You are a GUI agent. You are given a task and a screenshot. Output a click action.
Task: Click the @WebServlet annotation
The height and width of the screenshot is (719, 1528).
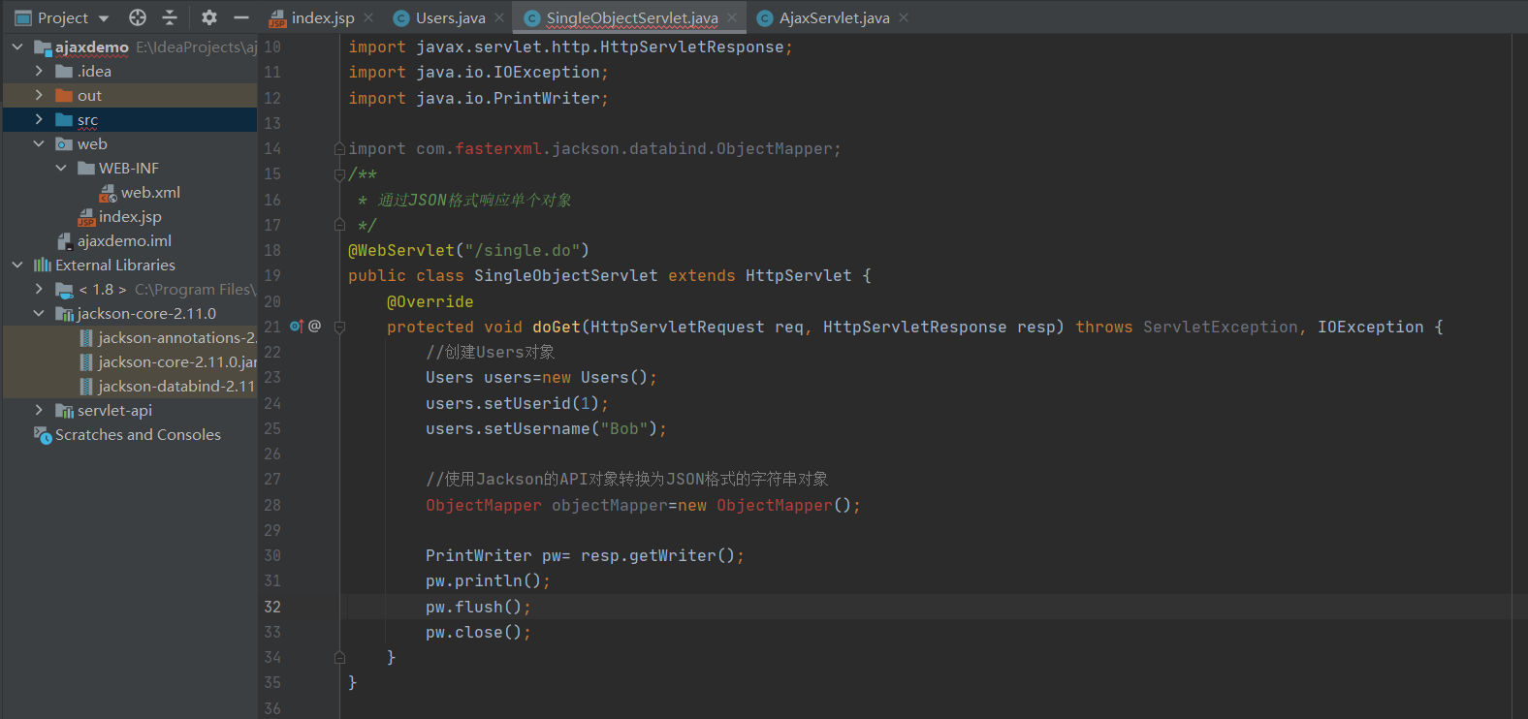pyautogui.click(x=401, y=250)
